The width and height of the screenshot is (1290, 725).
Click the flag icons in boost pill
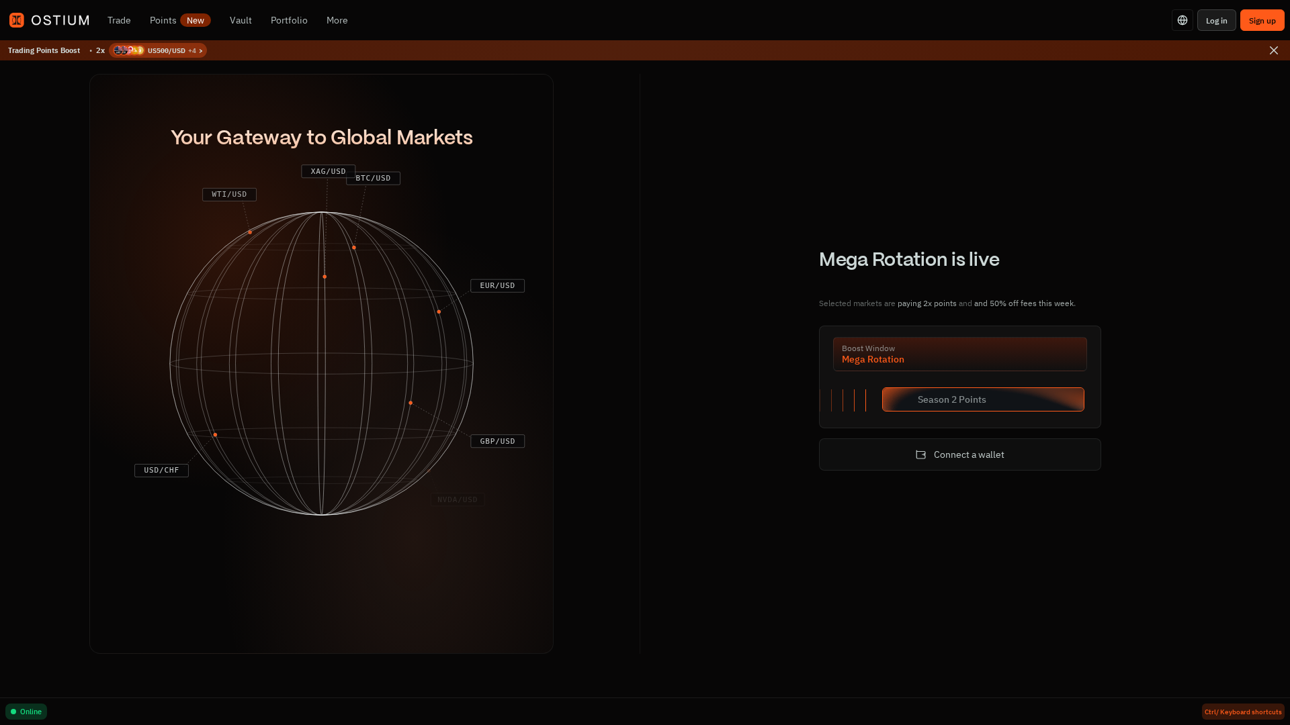(x=128, y=50)
